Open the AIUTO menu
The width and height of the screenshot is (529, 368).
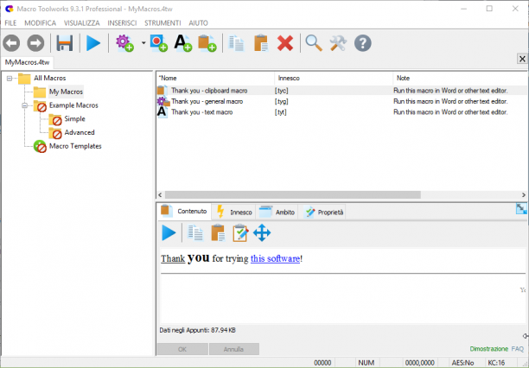[x=199, y=23]
